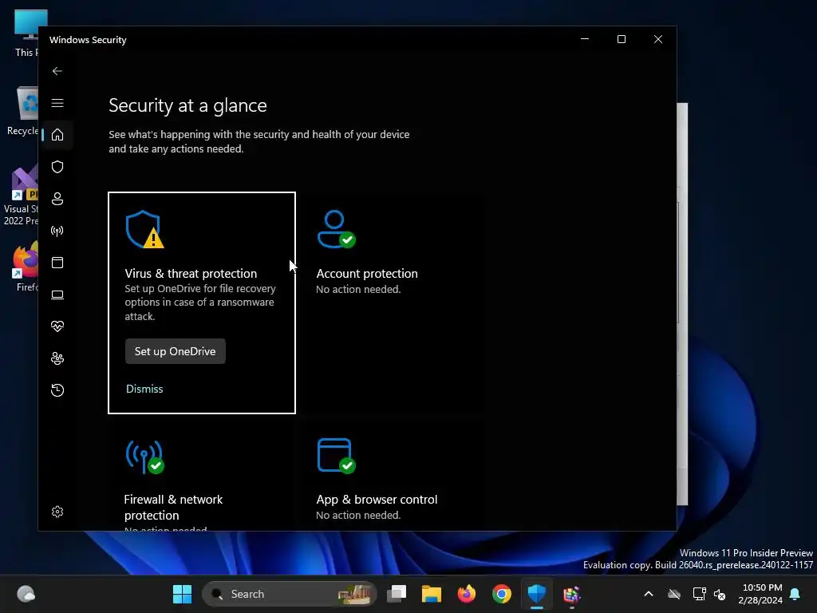This screenshot has width=817, height=613.
Task: Maximize the Windows Security window
Action: tap(621, 39)
